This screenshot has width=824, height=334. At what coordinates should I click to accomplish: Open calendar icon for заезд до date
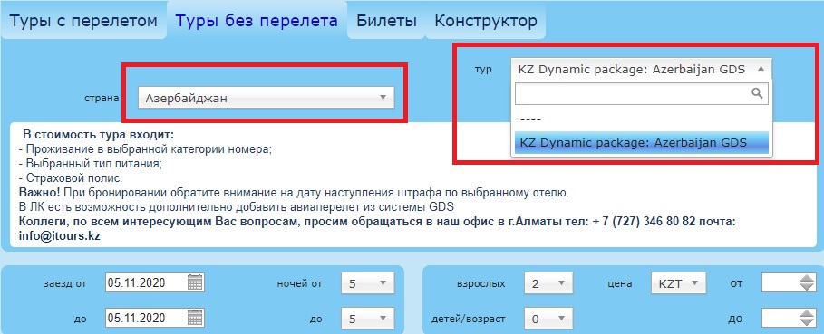(195, 318)
